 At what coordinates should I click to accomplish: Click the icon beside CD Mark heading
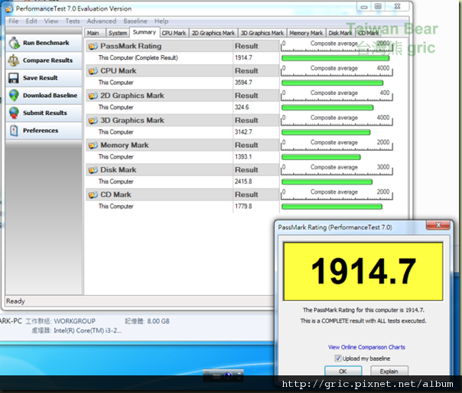(x=93, y=195)
